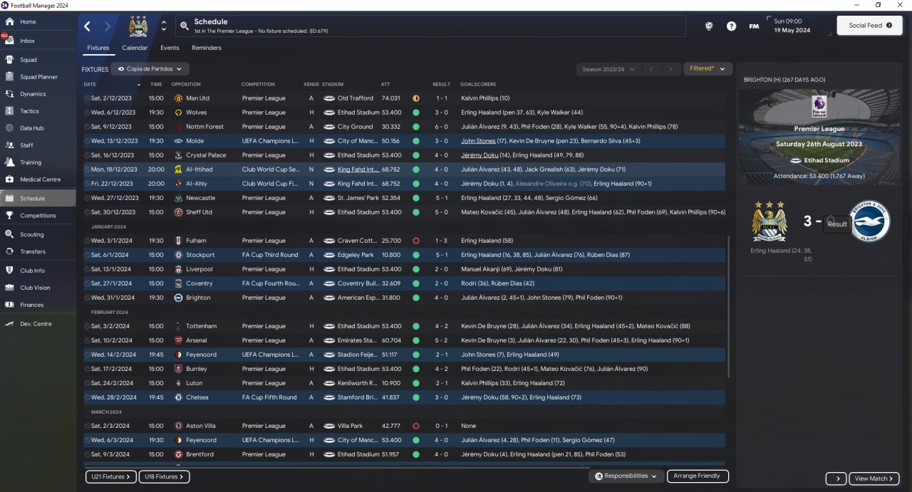Toggle the check mark on Al-Ahly row
Viewport: 912px width, 492px height.
pyautogui.click(x=87, y=184)
